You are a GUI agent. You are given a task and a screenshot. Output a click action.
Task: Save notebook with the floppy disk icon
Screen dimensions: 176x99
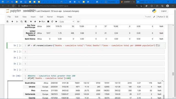pos(7,21)
